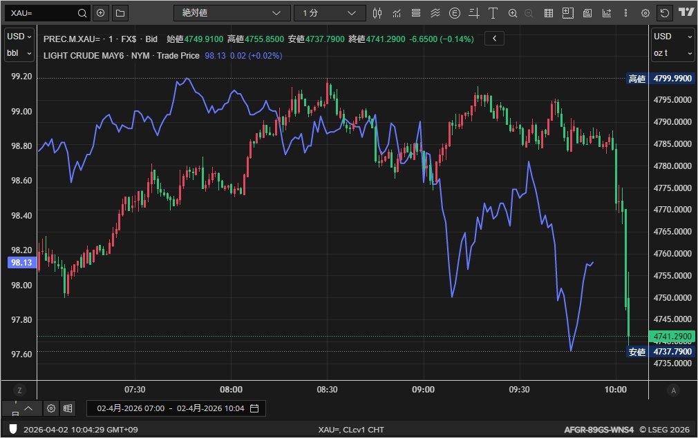Click the -6.6500 (-0.14%) change value
Image resolution: width=698 pixels, height=438 pixels.
point(441,39)
